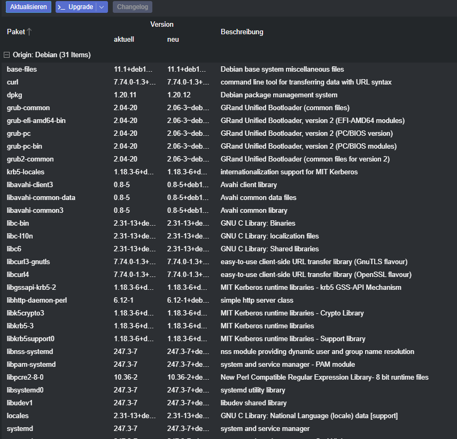This screenshot has width=457, height=439.
Task: Click libhttp-daemon-perl current version 6.12-1
Action: (123, 300)
